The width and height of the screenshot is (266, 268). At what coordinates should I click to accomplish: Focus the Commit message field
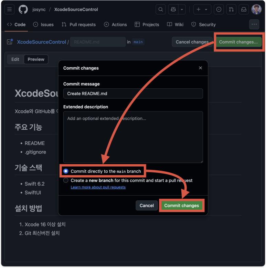pyautogui.click(x=133, y=93)
